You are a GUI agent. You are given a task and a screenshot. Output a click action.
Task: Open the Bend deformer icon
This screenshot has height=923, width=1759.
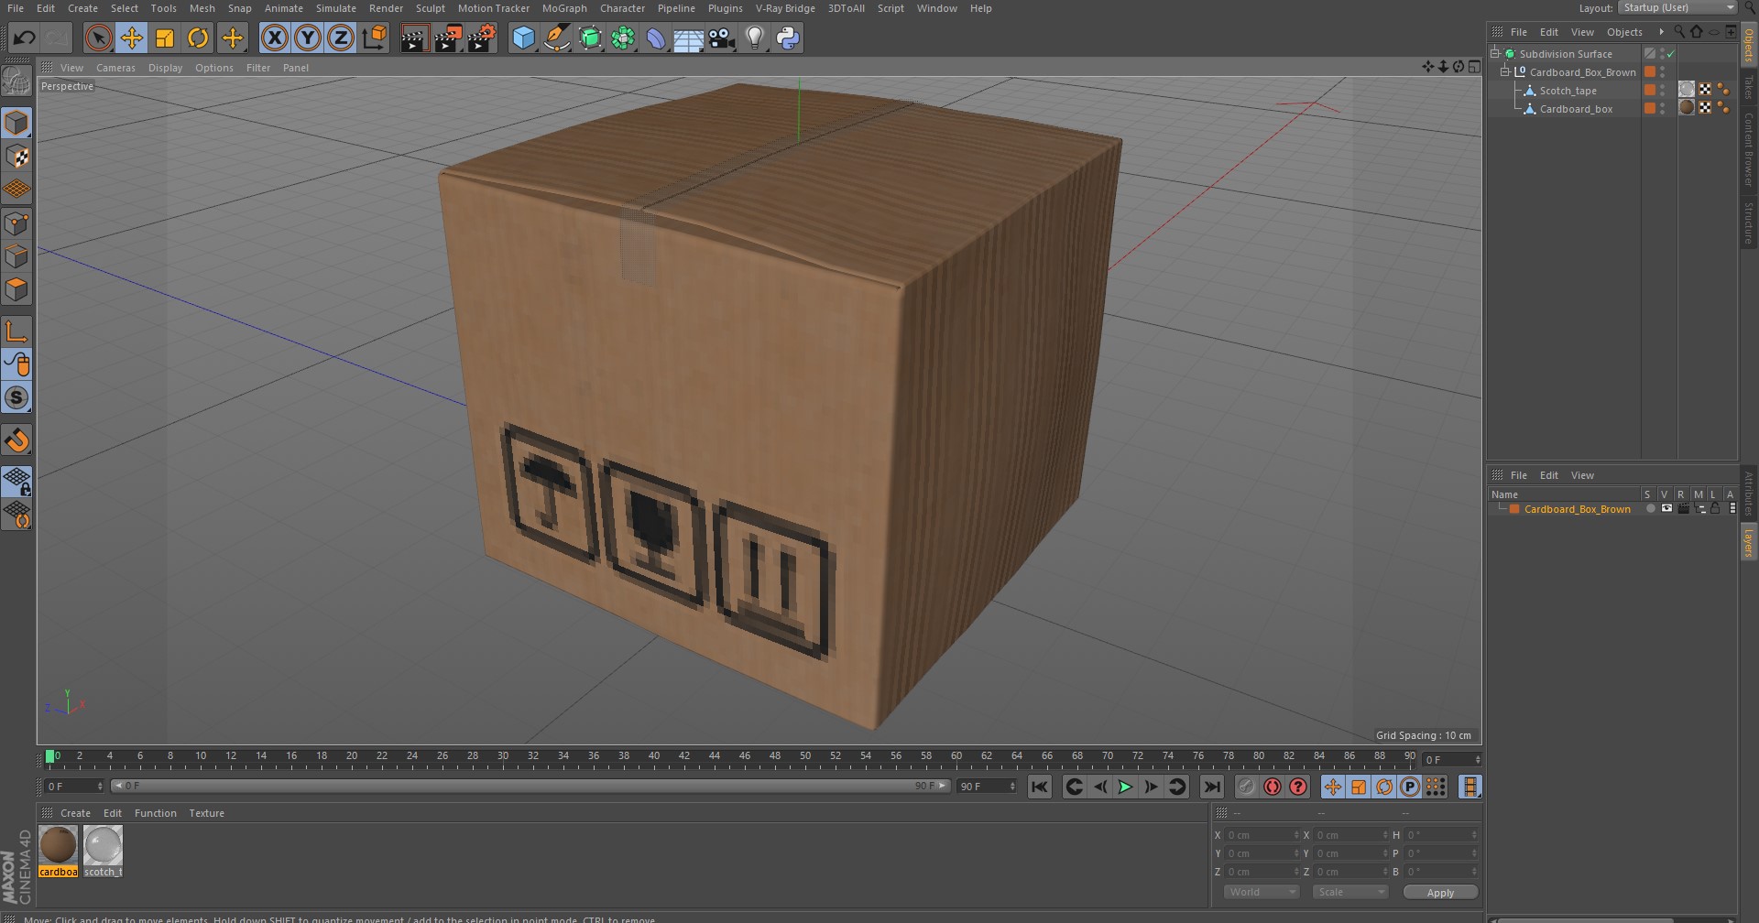656,38
